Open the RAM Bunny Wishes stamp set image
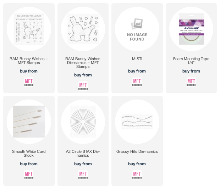 (29, 29)
